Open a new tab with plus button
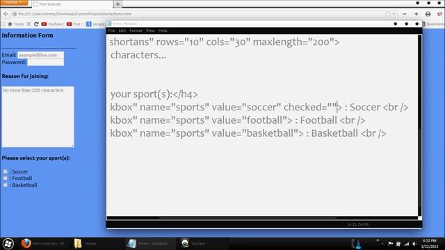 [x=118, y=4]
